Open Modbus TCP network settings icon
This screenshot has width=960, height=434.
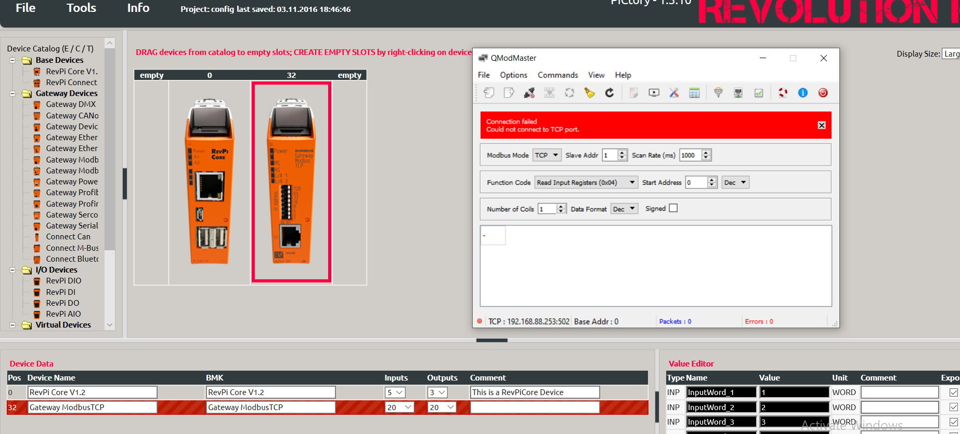pyautogui.click(x=738, y=92)
